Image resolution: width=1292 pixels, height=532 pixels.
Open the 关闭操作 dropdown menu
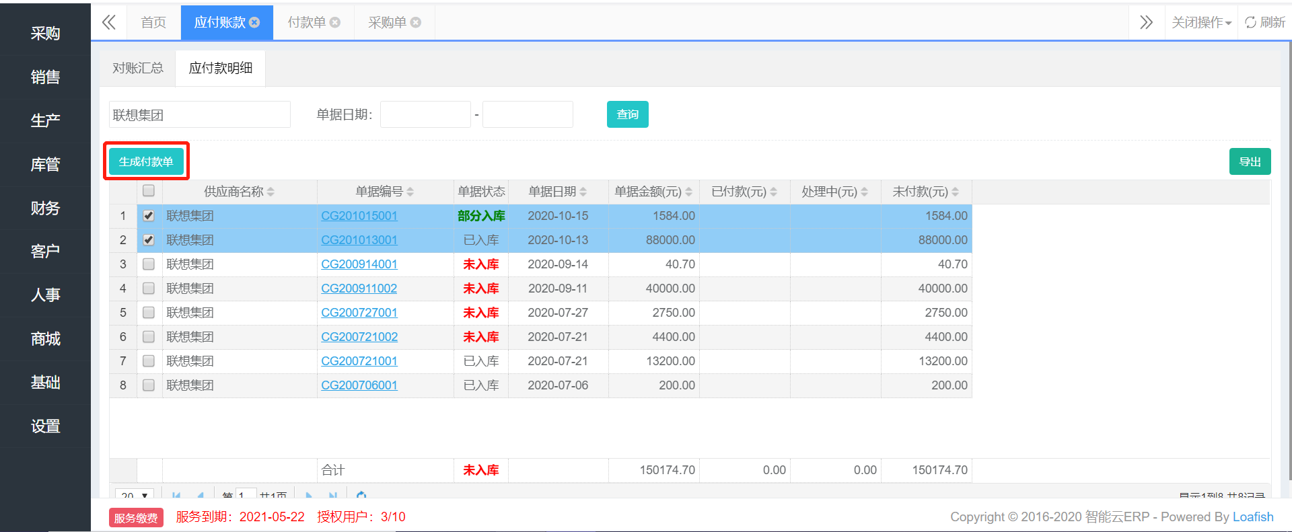pos(1201,22)
